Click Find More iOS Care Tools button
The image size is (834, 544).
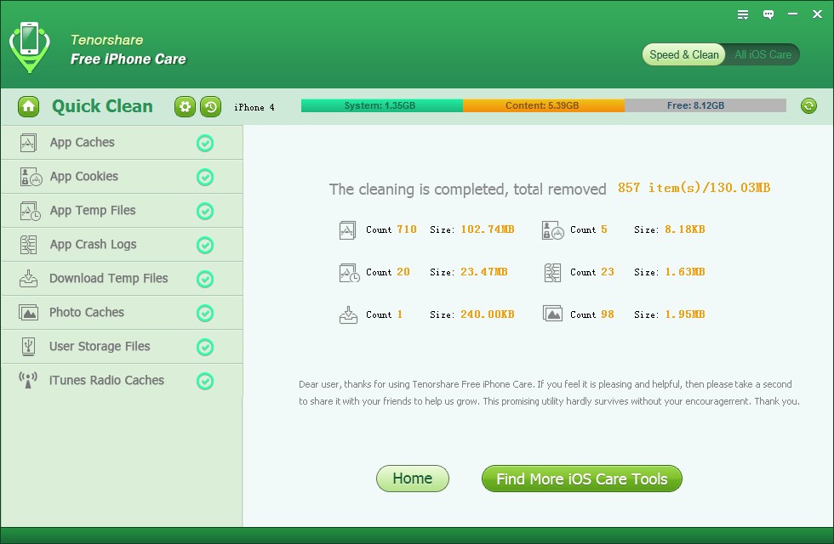(x=581, y=479)
